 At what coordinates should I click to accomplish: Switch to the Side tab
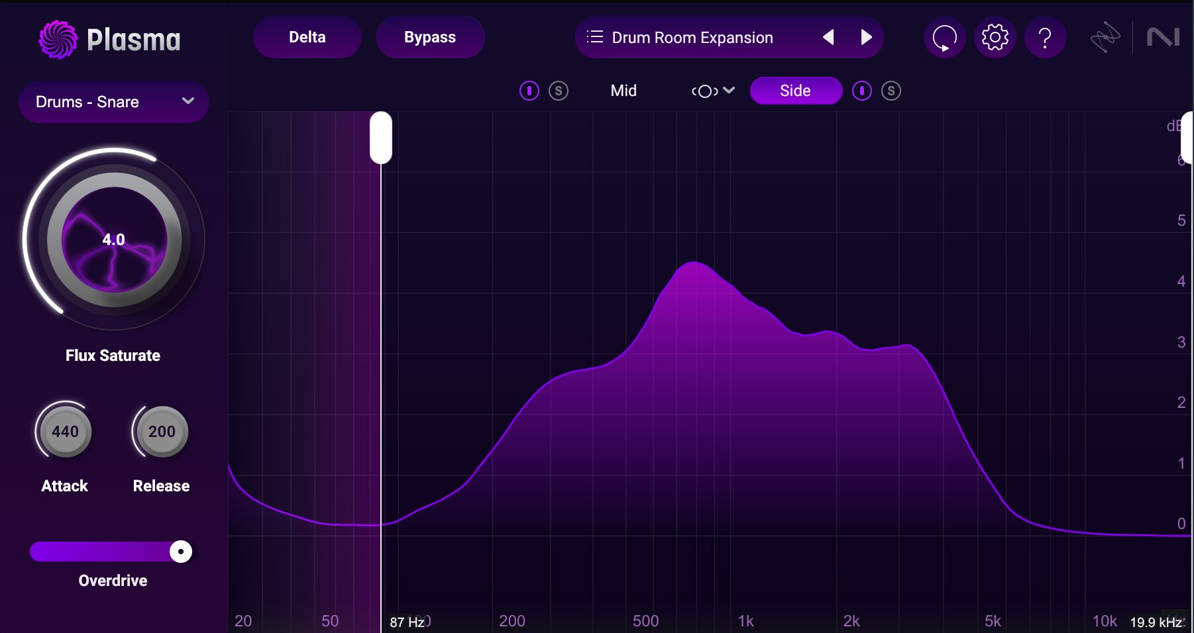click(796, 91)
